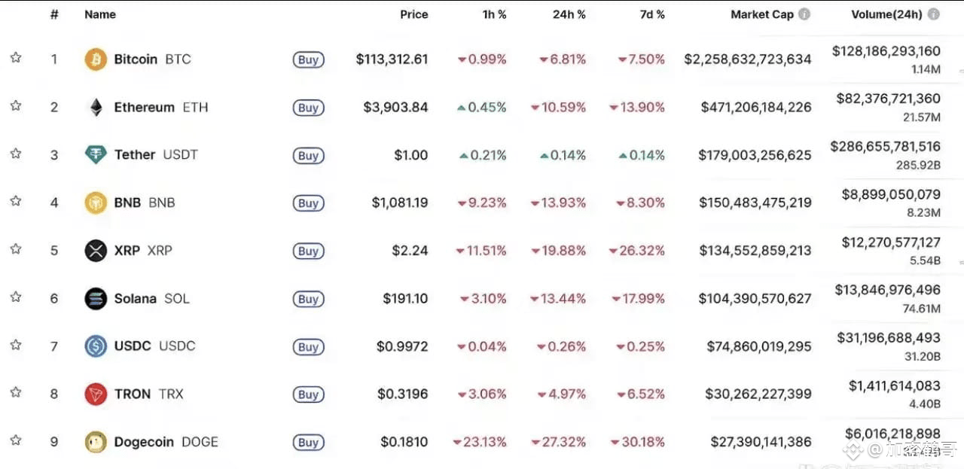
Task: Click the Solana logo icon
Action: coord(96,299)
